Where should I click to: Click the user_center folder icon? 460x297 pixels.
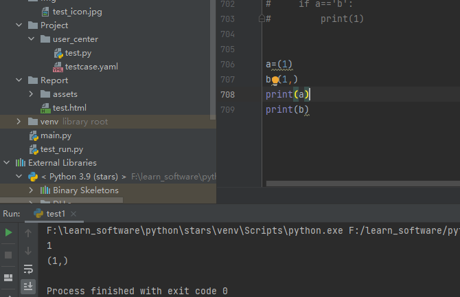click(45, 39)
